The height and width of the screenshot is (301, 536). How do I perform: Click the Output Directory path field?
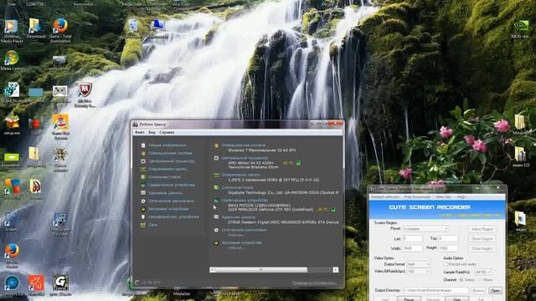pos(435,290)
